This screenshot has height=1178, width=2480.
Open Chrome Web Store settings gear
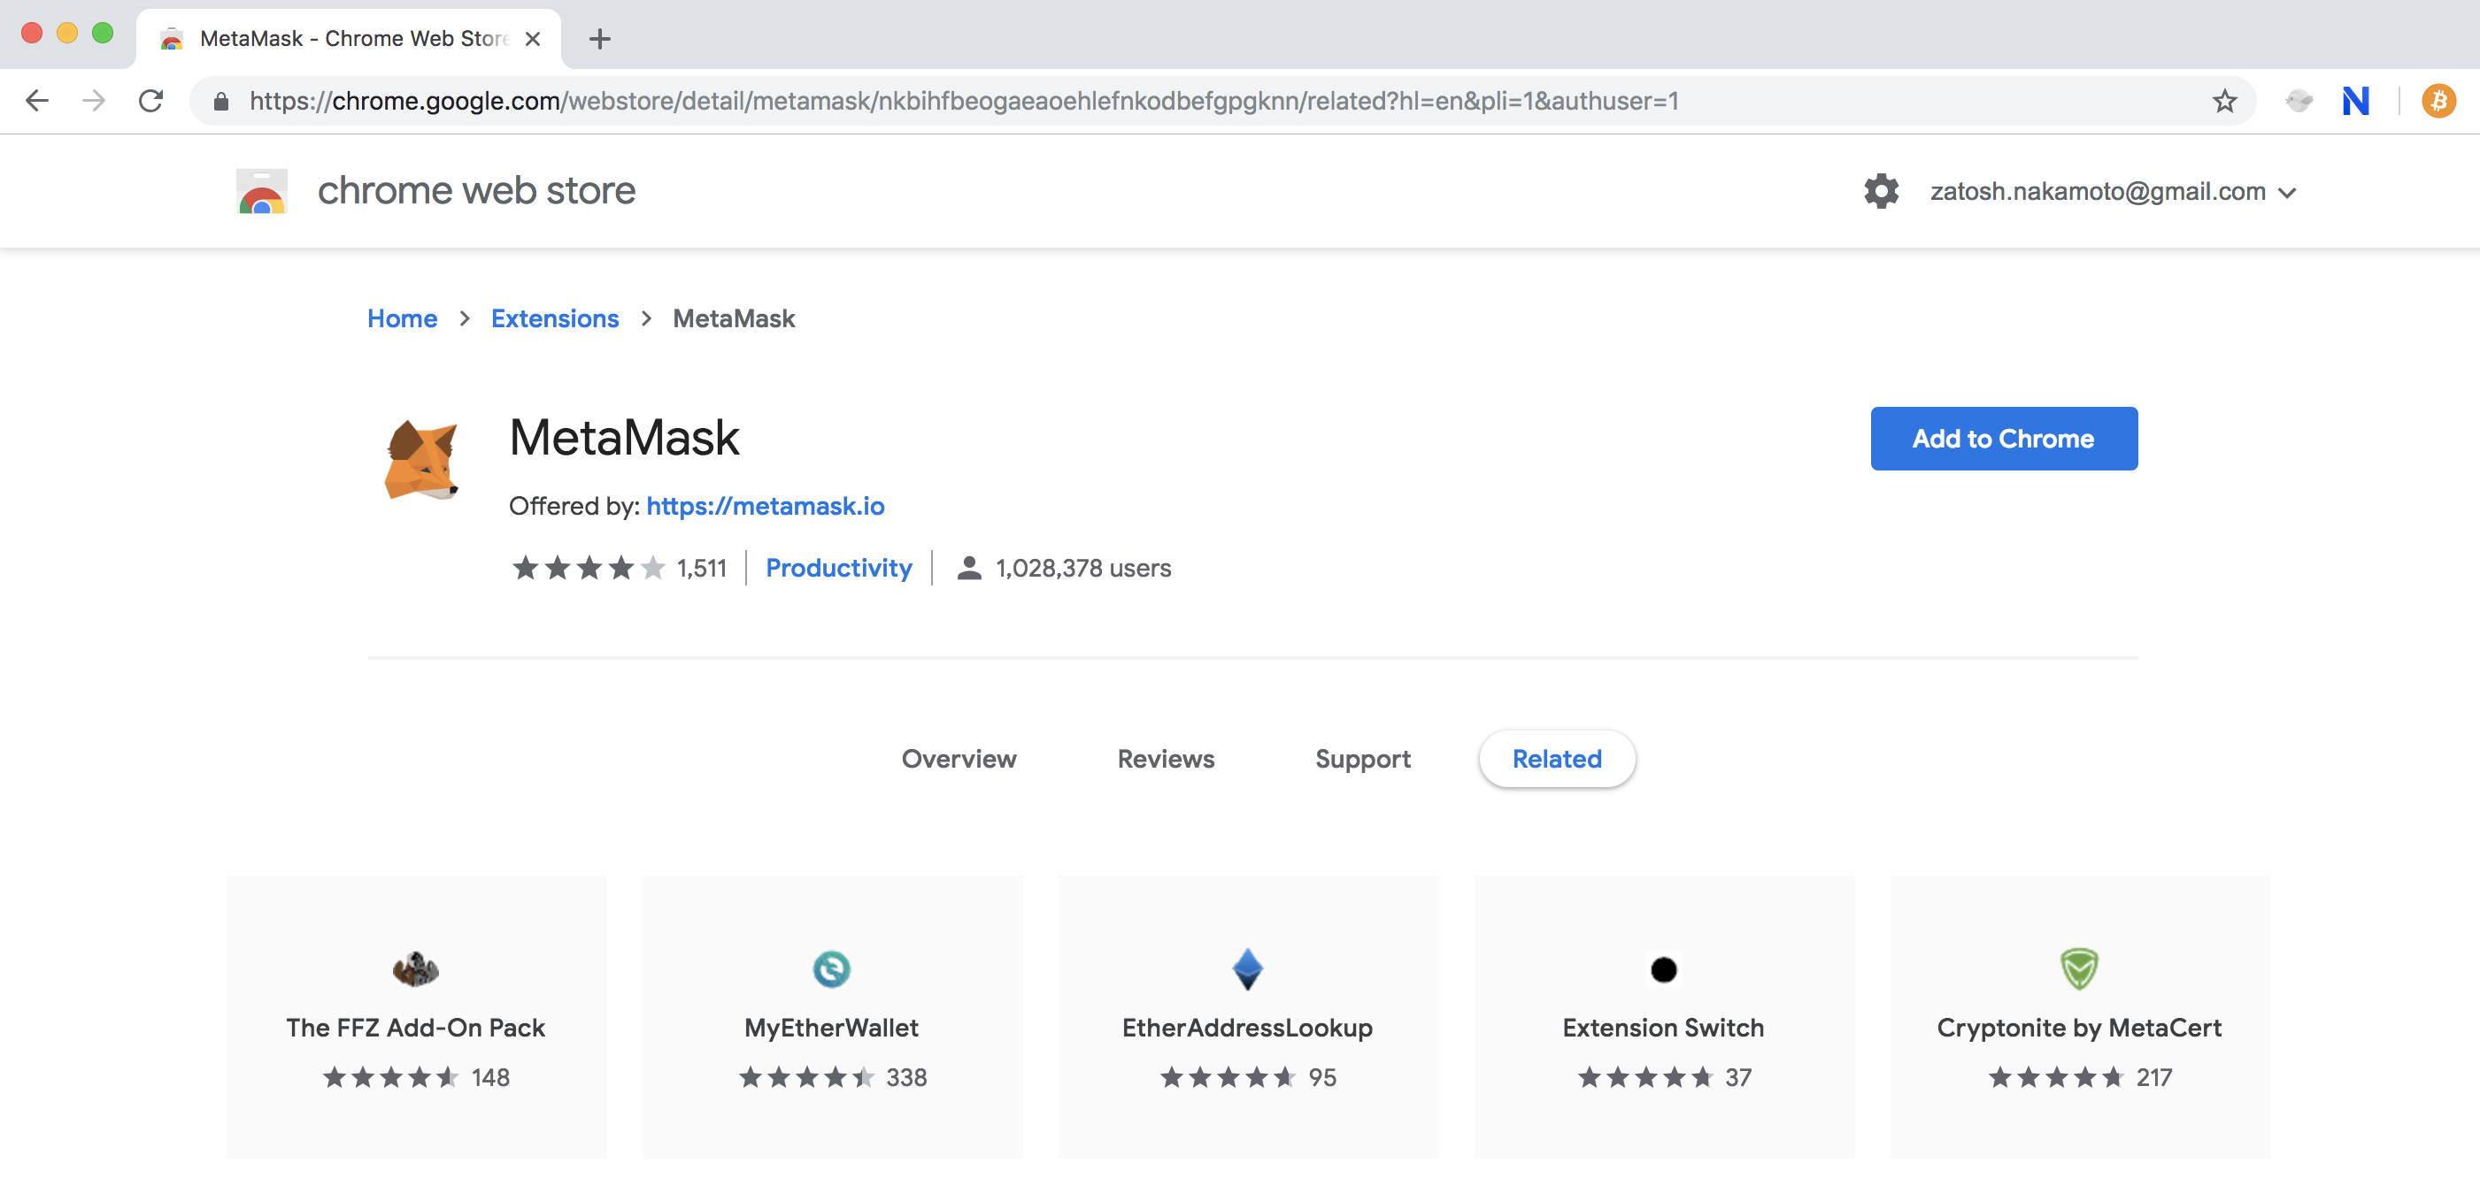click(1881, 190)
